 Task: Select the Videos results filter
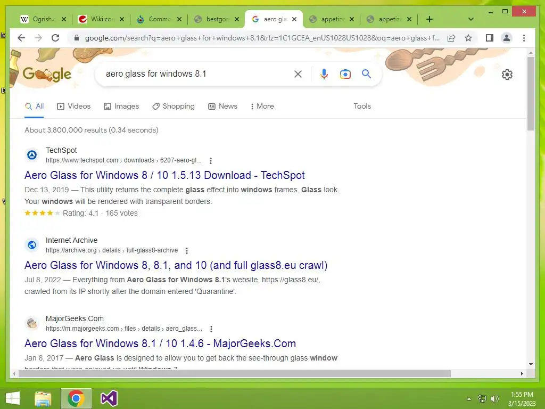(73, 107)
